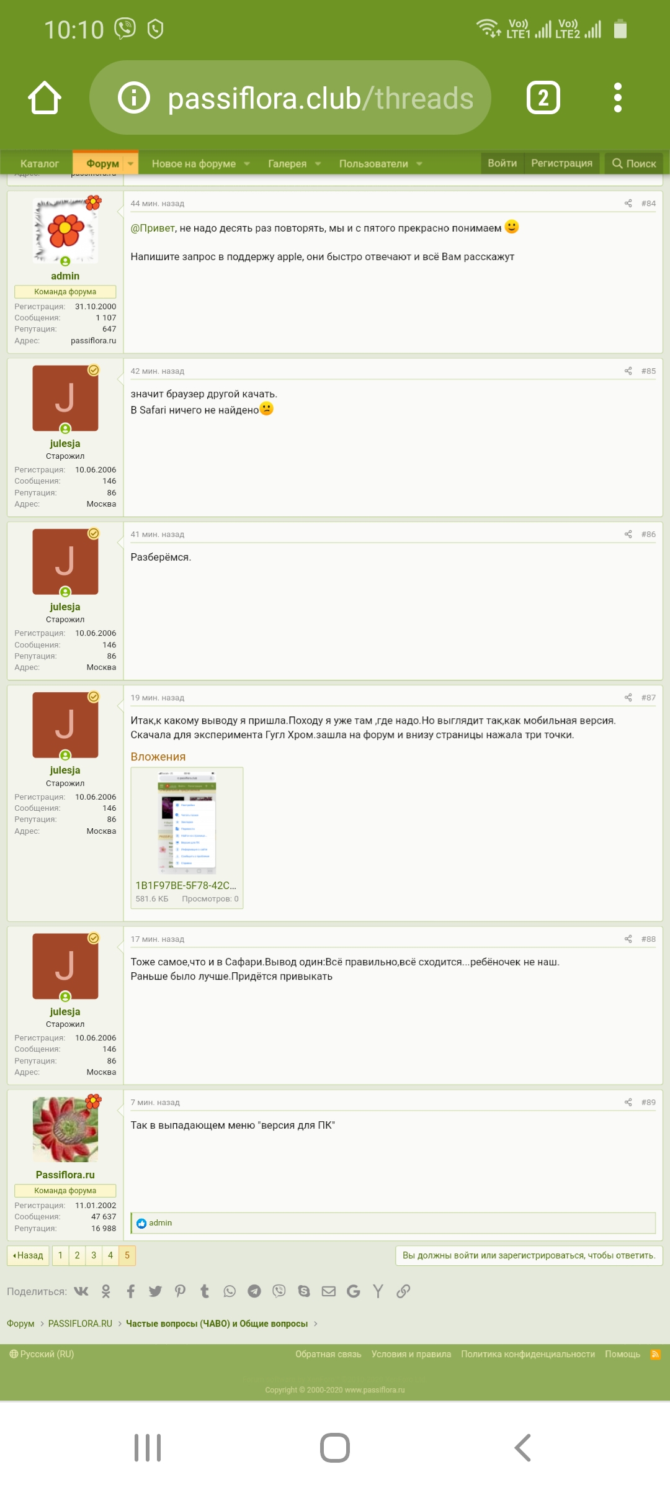
Task: Copy thread link via chain icon
Action: (x=403, y=1291)
